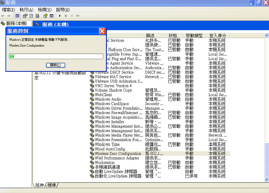Viewport: 269px width, 193px height.
Task: Click the Stop Service toolbar icon
Action: click(66, 16)
